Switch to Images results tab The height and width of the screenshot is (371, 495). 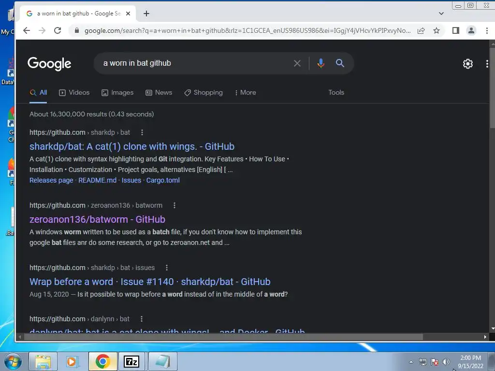click(x=117, y=92)
